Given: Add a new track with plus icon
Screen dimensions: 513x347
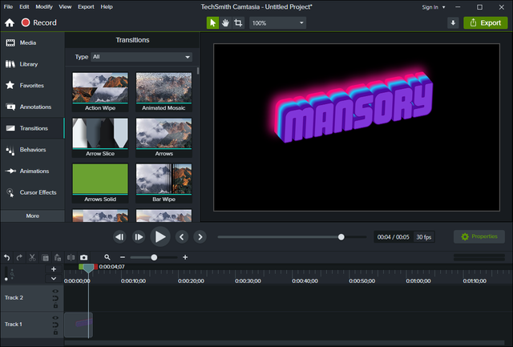Looking at the screenshot, I should pos(54,269).
